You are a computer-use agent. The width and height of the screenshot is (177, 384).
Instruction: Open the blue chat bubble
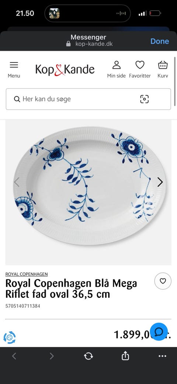click(159, 332)
